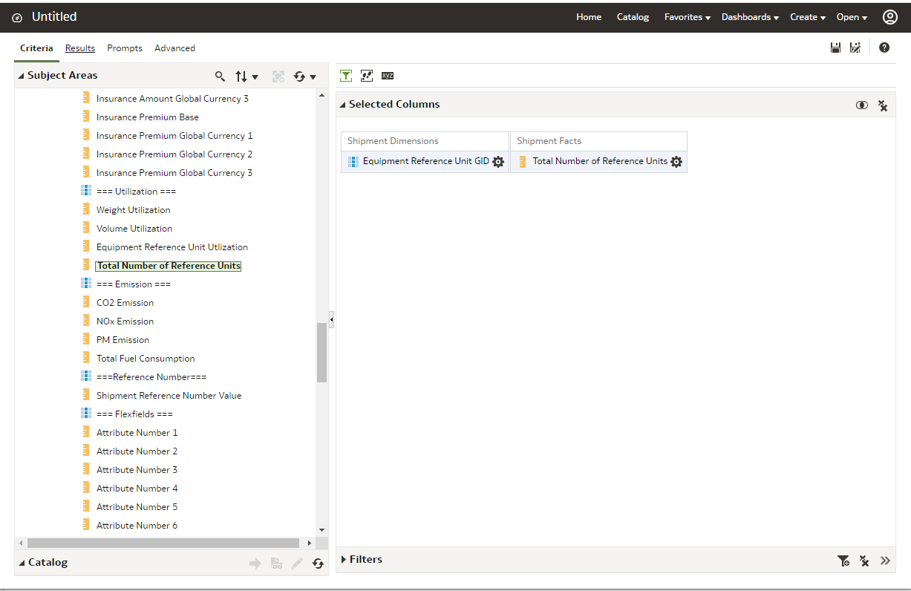Viewport: 911px width, 591px height.
Task: Create a filter for the current subject area
Action: tap(843, 561)
